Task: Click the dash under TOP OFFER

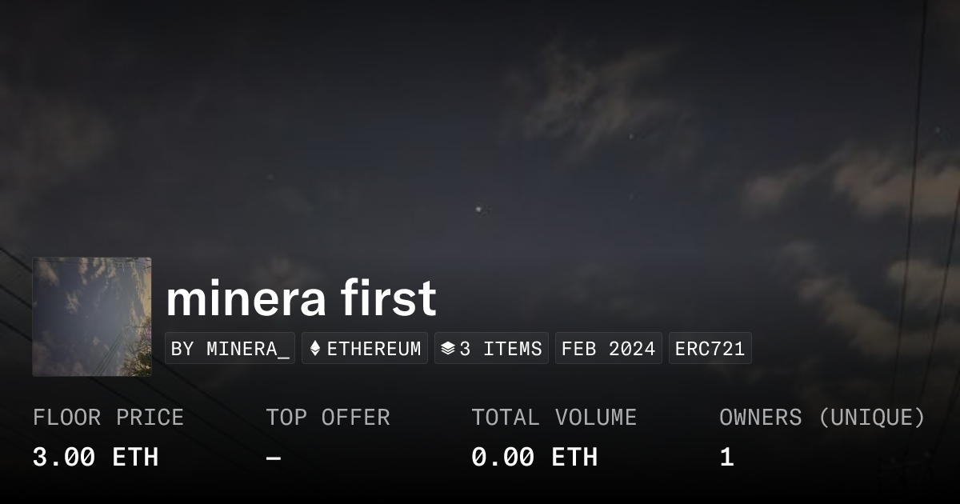Action: pos(274,458)
